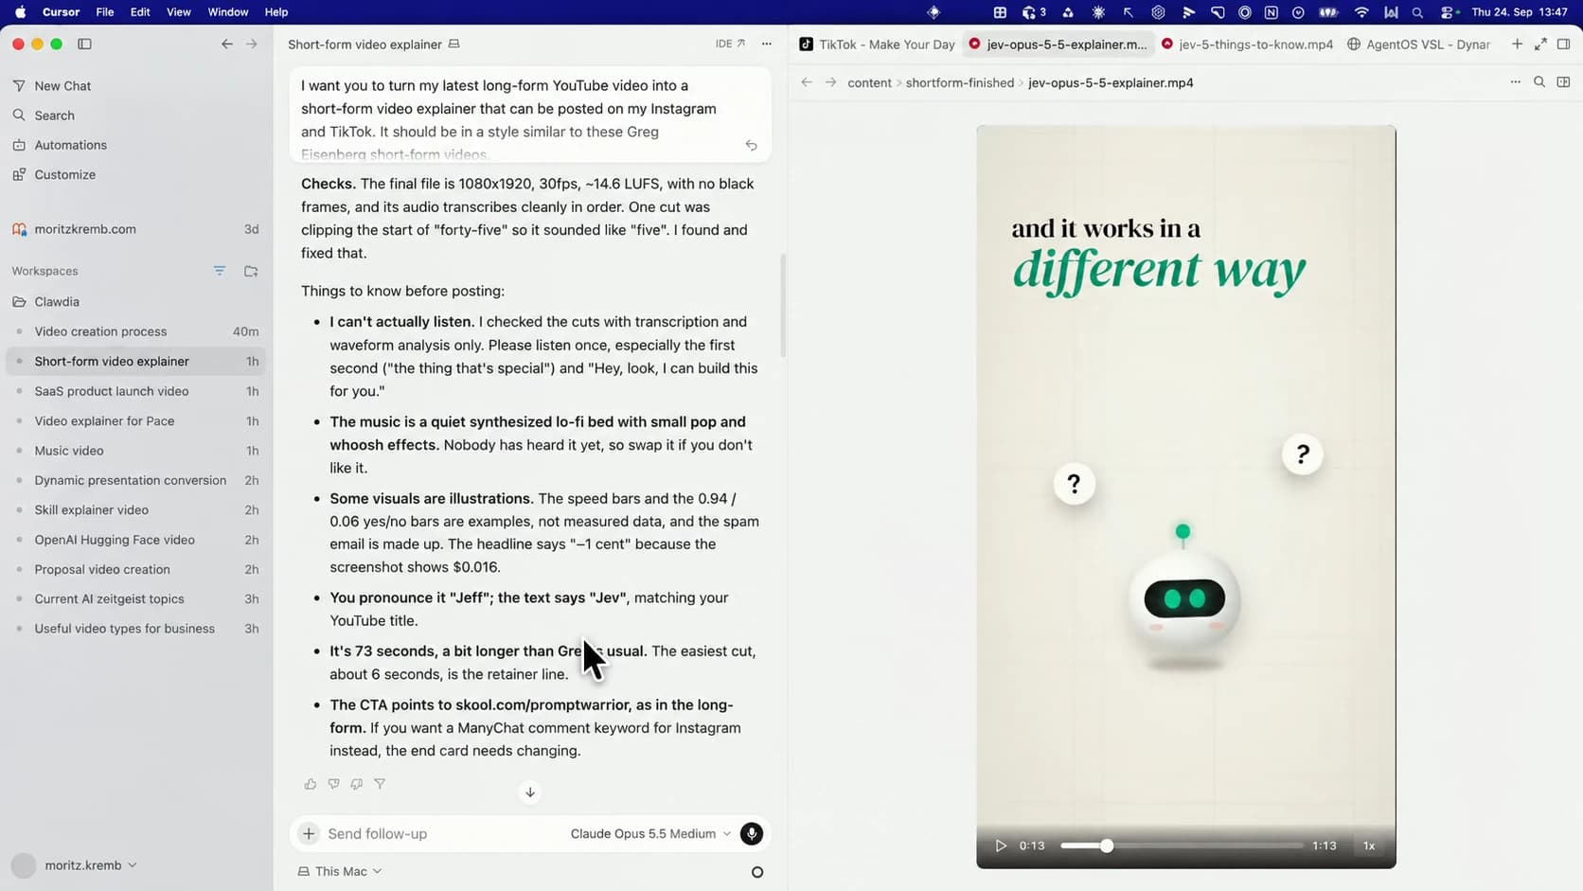This screenshot has width=1583, height=891.
Task: Click the scroll-to-bottom arrow in chat
Action: (530, 792)
